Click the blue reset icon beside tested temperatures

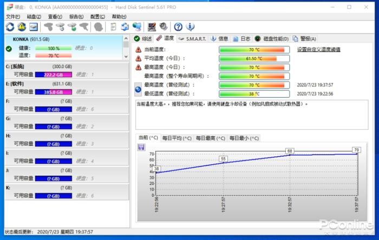[x=138, y=89]
